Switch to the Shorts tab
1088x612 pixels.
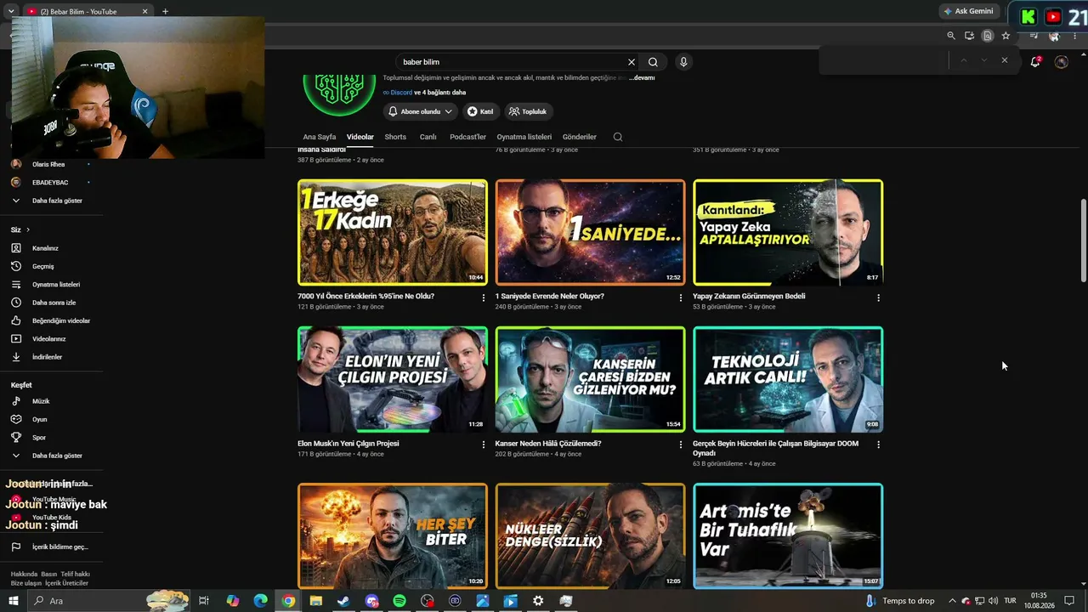(395, 137)
